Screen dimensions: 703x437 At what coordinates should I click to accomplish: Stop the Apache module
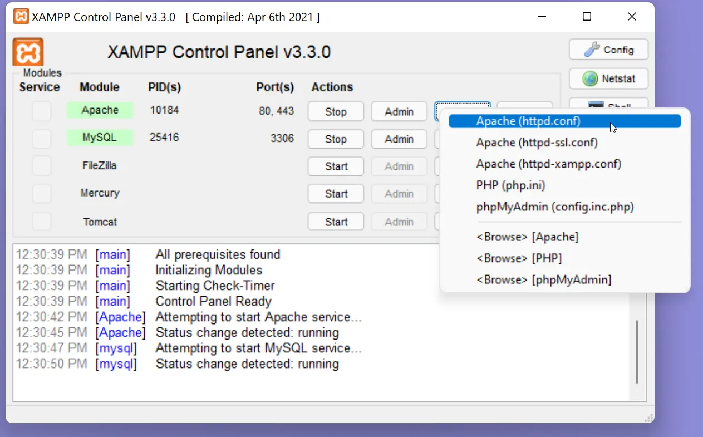click(336, 111)
